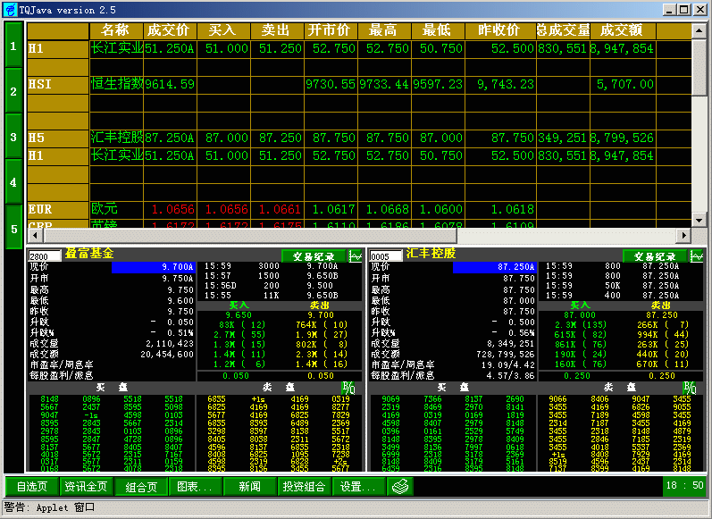Select the EUR row code cell
Image resolution: width=712 pixels, height=519 pixels.
pyautogui.click(x=58, y=209)
